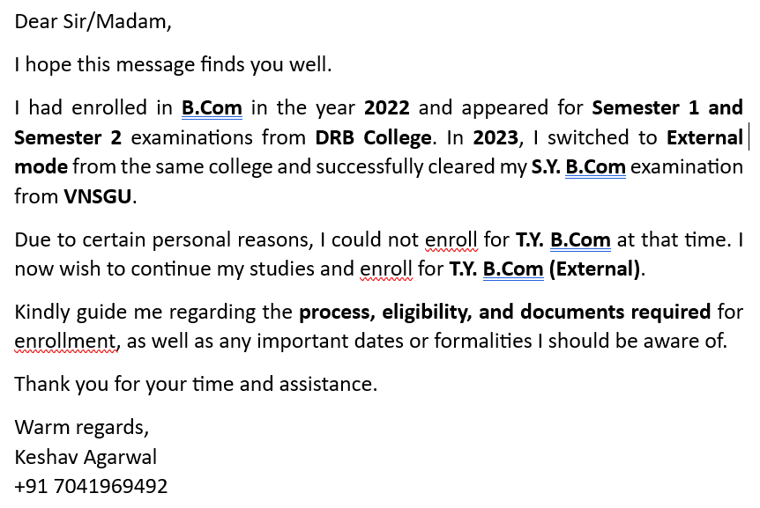Click the 'Dear Sir/Madam,' greeting line
The width and height of the screenshot is (760, 508).
click(93, 22)
